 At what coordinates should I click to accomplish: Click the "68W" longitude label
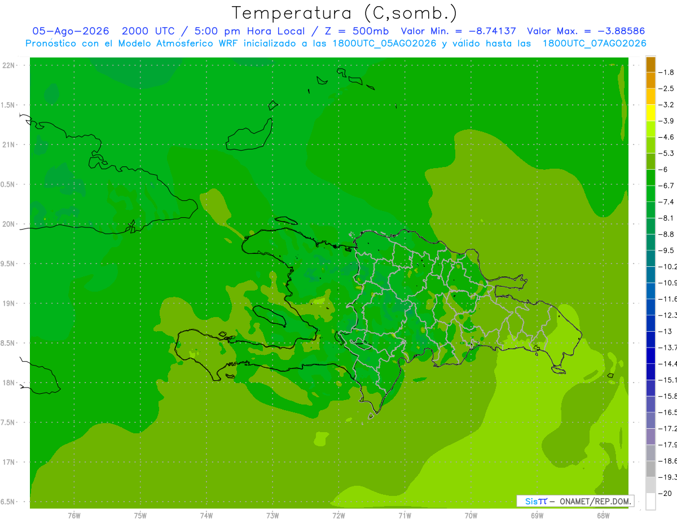[x=603, y=516]
